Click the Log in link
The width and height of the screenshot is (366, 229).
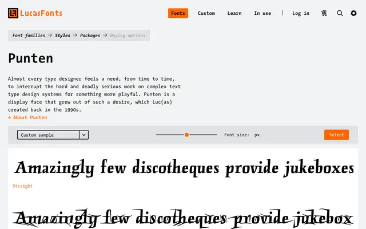pos(301,13)
